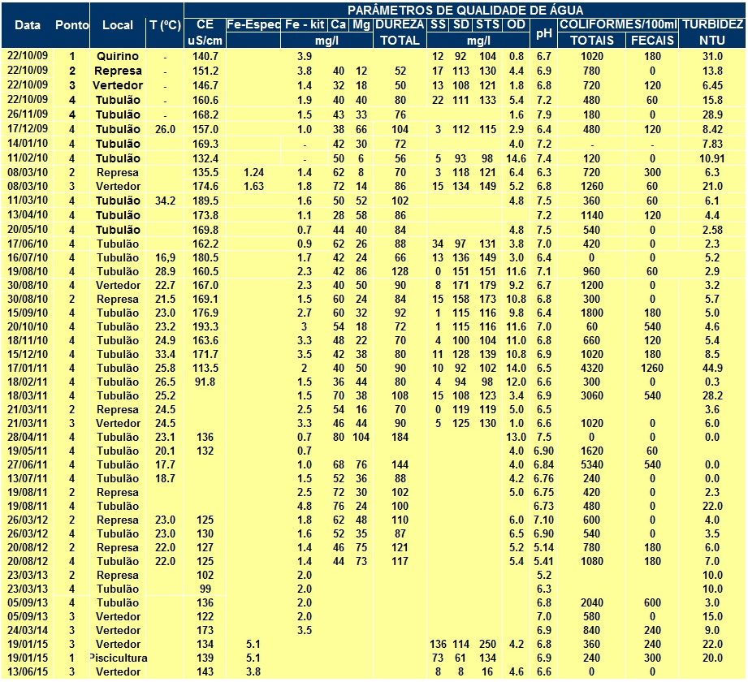Select the COLIFORMES/100ml header
Screen dimensions: 748x682
pos(620,24)
